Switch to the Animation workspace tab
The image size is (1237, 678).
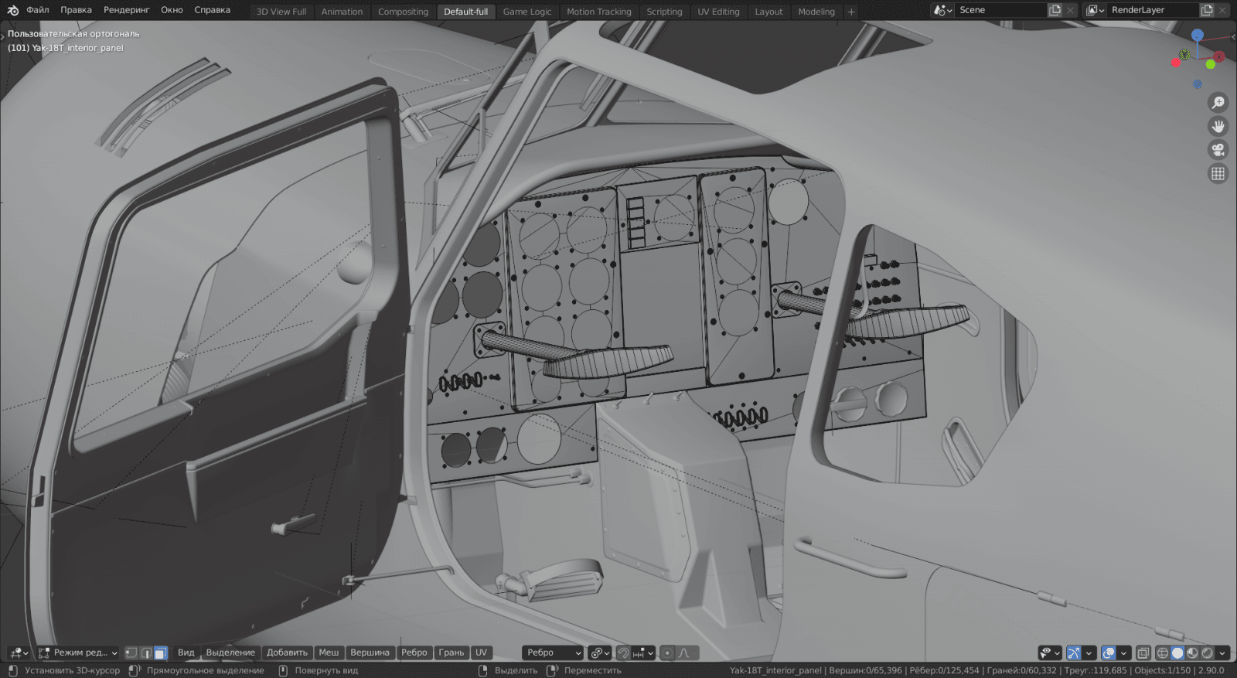coord(342,12)
